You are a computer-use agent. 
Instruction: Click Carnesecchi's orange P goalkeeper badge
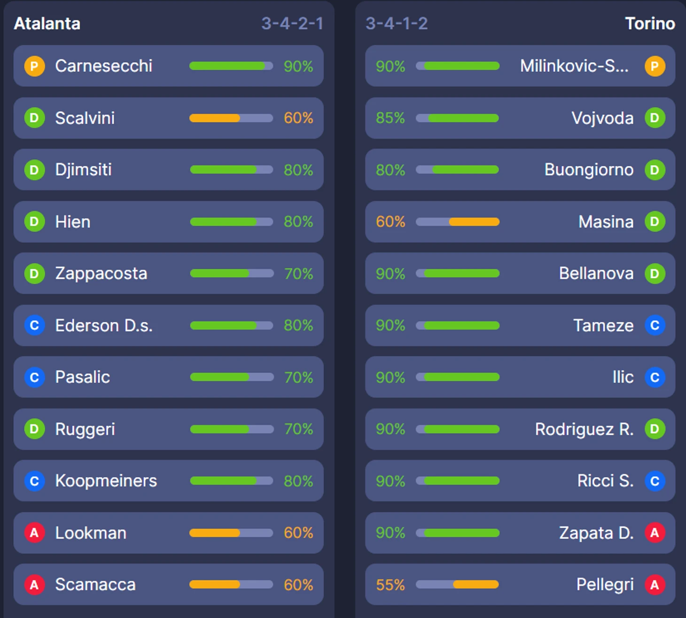(x=34, y=66)
